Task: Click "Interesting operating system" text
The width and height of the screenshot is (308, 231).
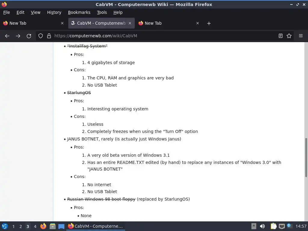Action: click(118, 109)
